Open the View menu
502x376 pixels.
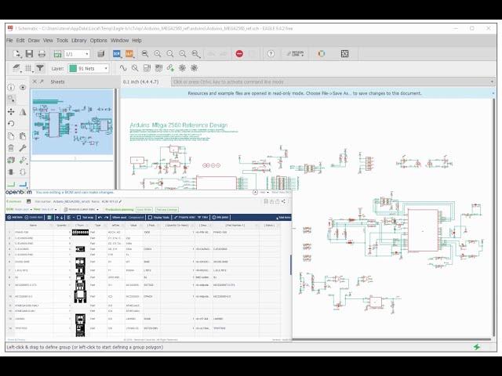tap(48, 40)
